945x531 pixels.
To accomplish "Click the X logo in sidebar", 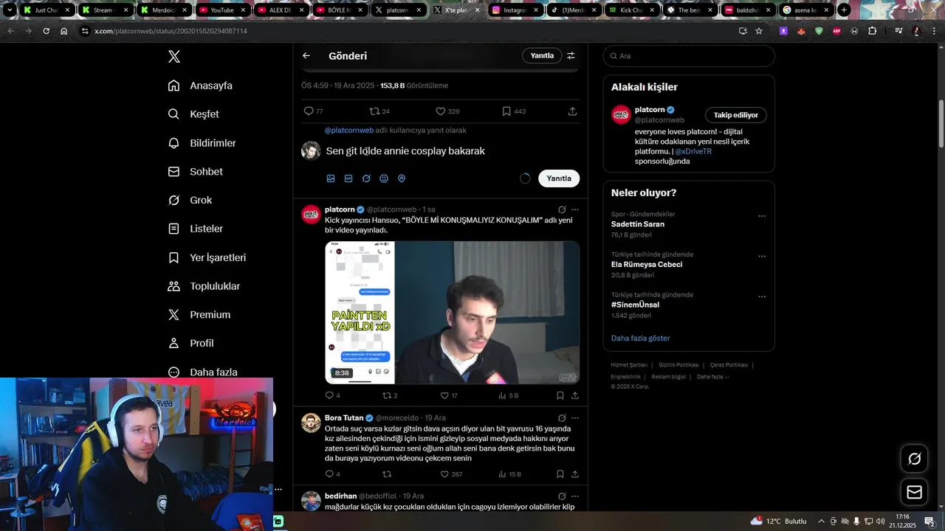I will [x=174, y=57].
